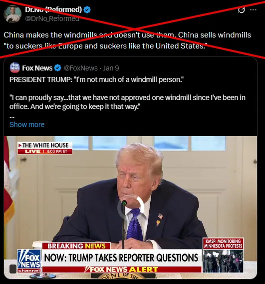Click the dark square badge left of the Fox logo
This screenshot has width=265, height=284.
13,269
